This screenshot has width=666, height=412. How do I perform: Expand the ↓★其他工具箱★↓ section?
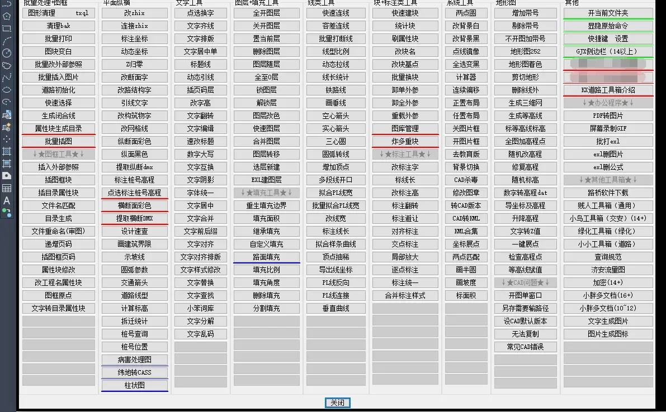point(608,180)
